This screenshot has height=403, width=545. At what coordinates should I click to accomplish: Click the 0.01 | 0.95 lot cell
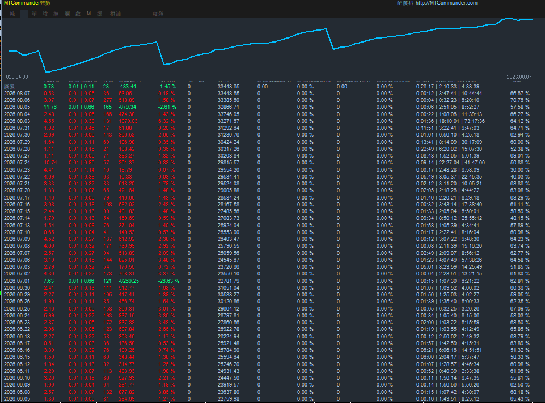[81, 163]
